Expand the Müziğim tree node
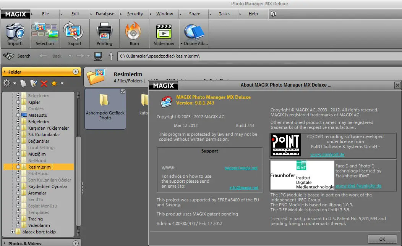 point(18,154)
